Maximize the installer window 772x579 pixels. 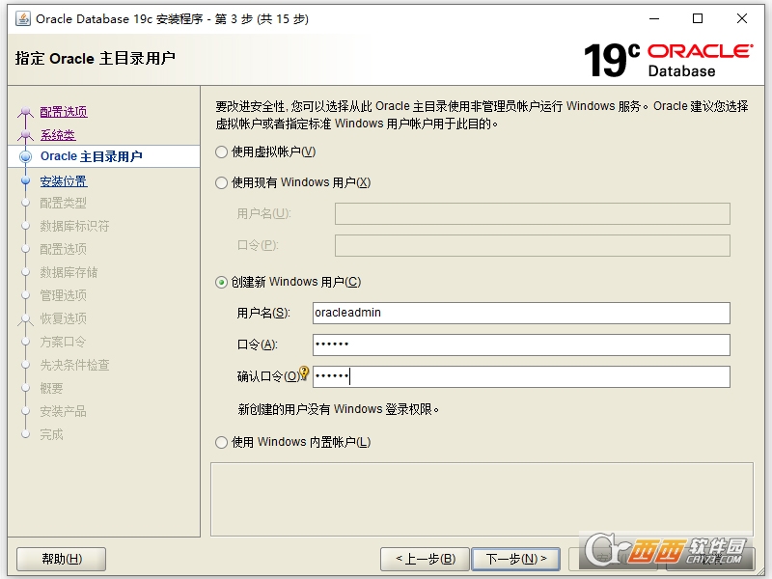click(698, 18)
